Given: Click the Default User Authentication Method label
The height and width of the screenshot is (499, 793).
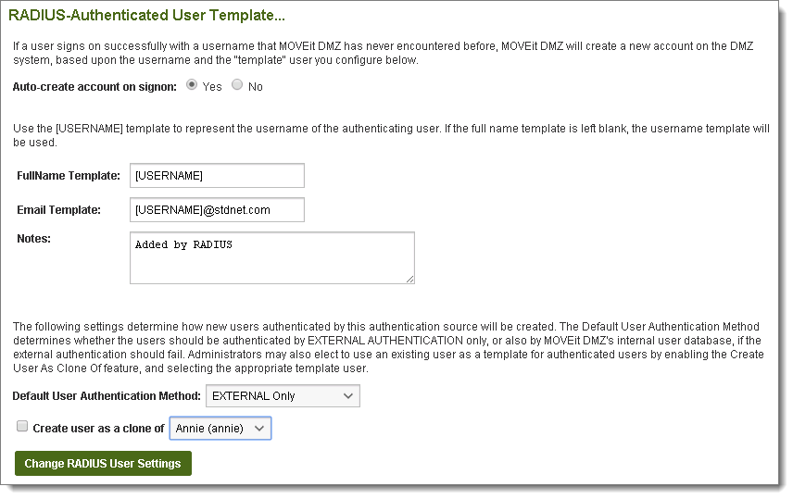Looking at the screenshot, I should (107, 396).
